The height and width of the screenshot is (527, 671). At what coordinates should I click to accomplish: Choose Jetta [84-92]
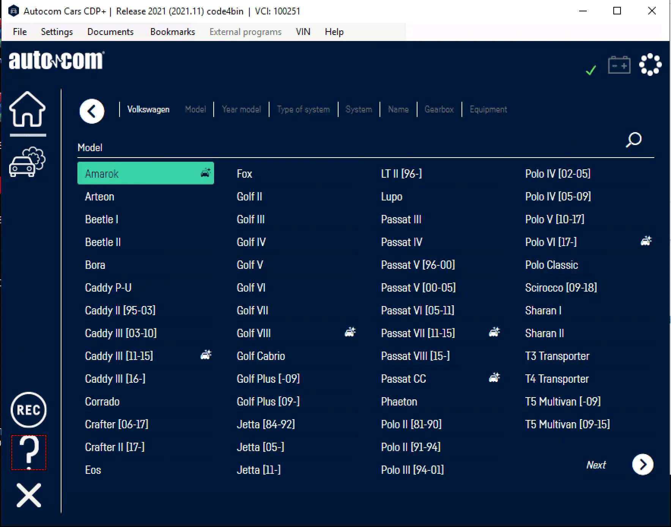266,424
